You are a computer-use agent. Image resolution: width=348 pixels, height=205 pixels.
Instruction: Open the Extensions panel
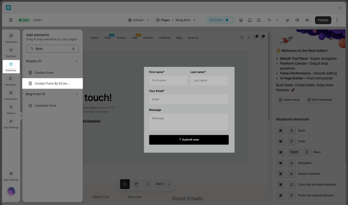coord(11,95)
